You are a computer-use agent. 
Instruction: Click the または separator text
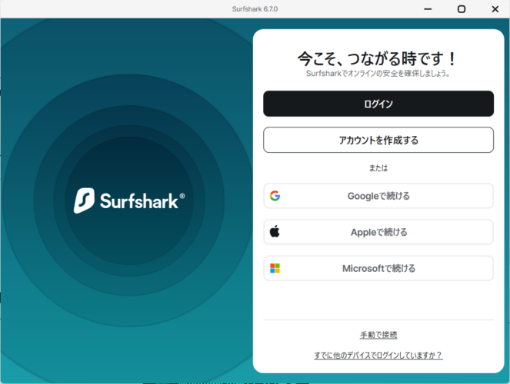[378, 168]
